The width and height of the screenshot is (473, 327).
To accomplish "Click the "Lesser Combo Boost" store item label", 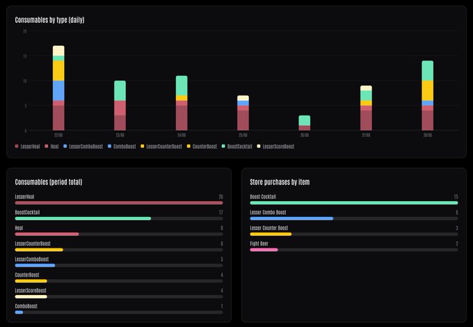I will coord(268,212).
